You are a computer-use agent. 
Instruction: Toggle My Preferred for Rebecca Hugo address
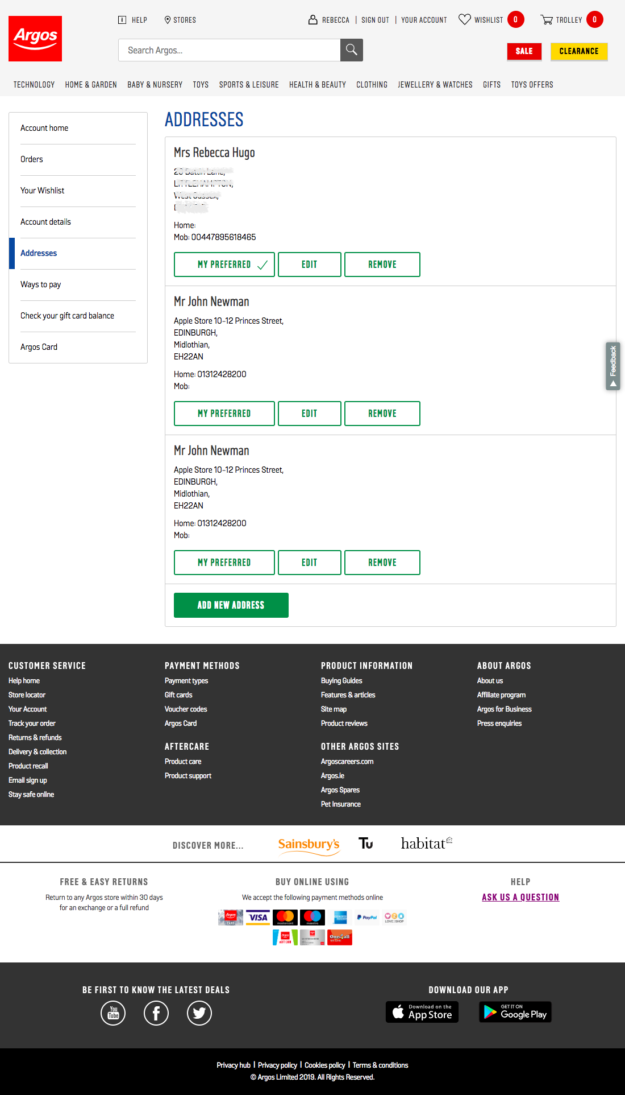point(224,265)
